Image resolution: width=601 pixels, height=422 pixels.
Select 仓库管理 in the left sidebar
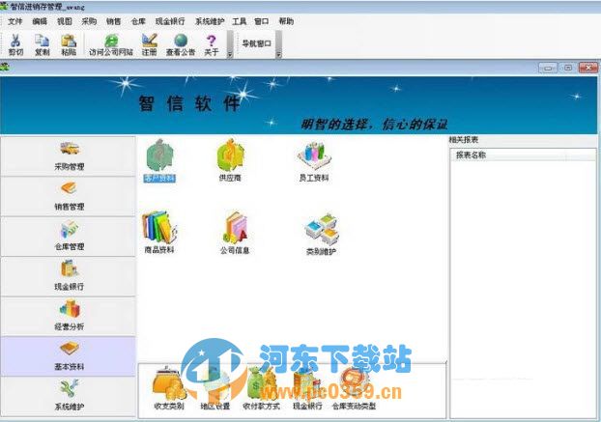click(x=69, y=237)
